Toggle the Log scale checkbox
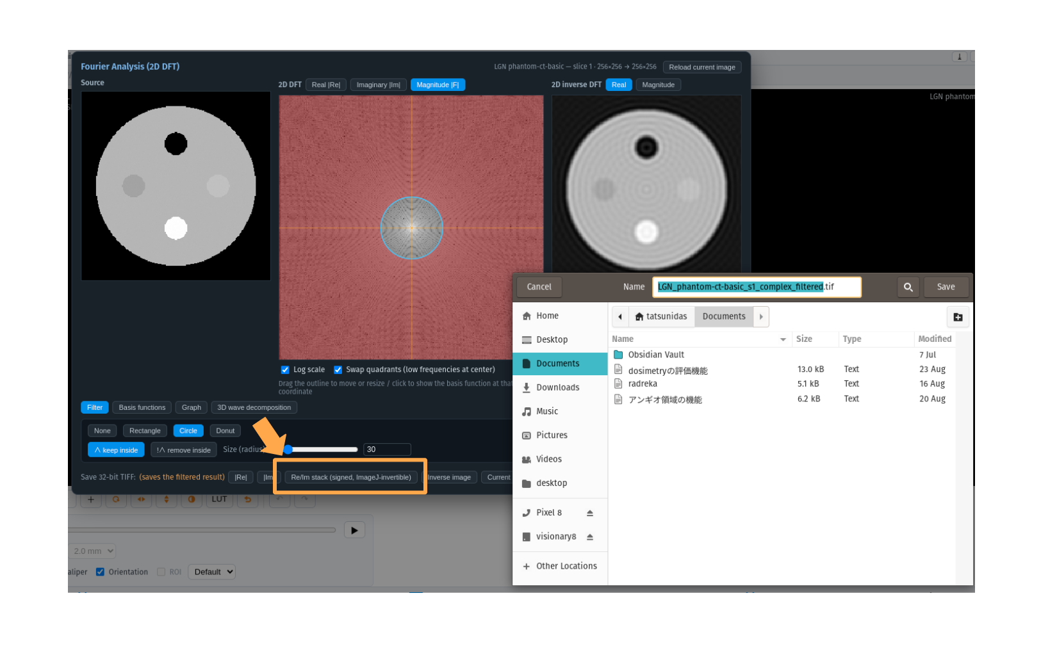The width and height of the screenshot is (1041, 648). click(285, 370)
